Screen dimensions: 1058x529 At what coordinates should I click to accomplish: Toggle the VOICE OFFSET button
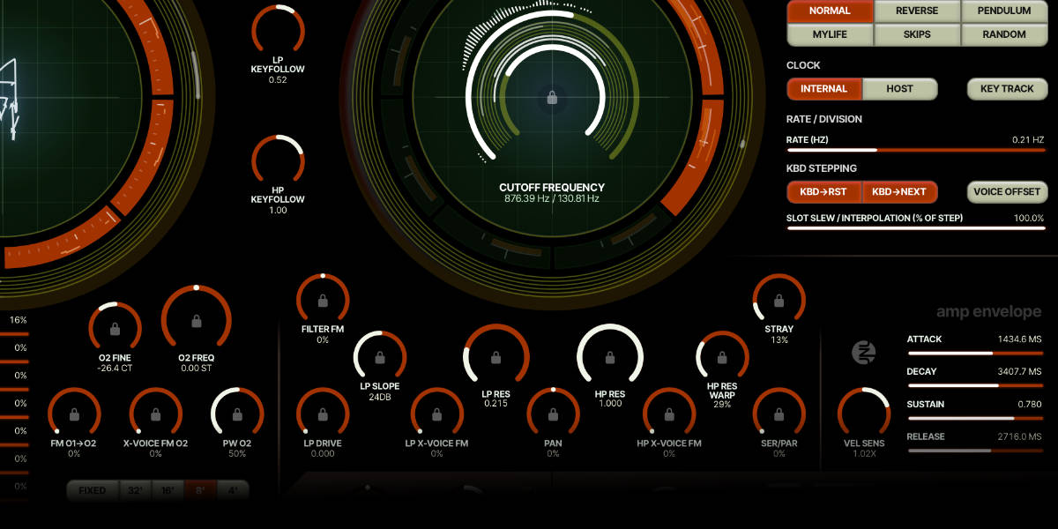(x=1007, y=191)
